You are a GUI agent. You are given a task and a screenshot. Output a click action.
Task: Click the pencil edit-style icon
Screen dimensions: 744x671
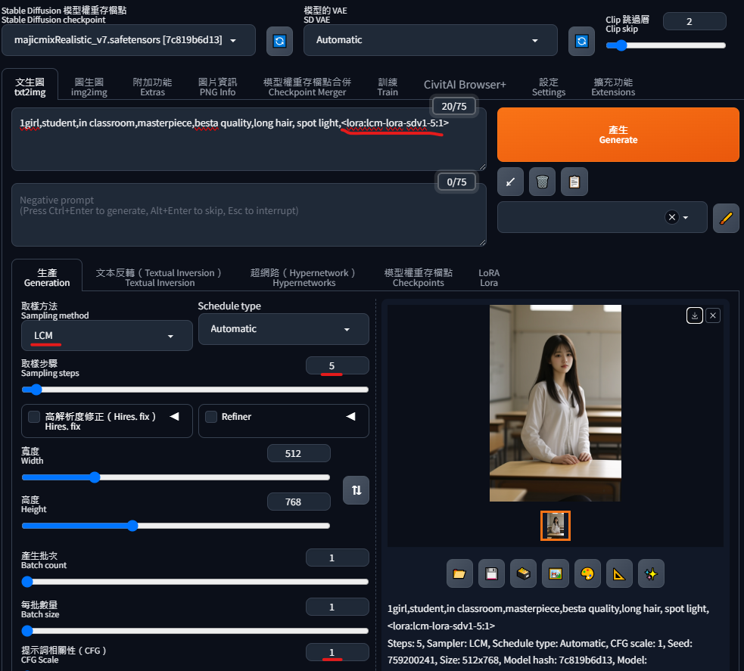pyautogui.click(x=726, y=218)
